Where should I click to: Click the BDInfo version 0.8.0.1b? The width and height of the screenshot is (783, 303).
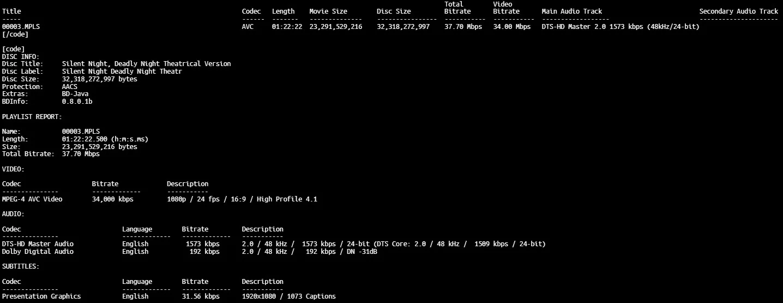coord(77,102)
